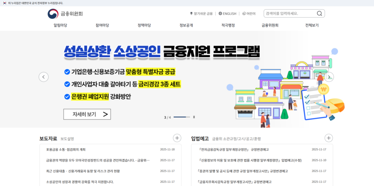
Task: Show previous banner with left arrow
Action: 43,77
